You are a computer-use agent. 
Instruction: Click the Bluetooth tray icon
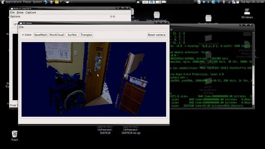224,2
